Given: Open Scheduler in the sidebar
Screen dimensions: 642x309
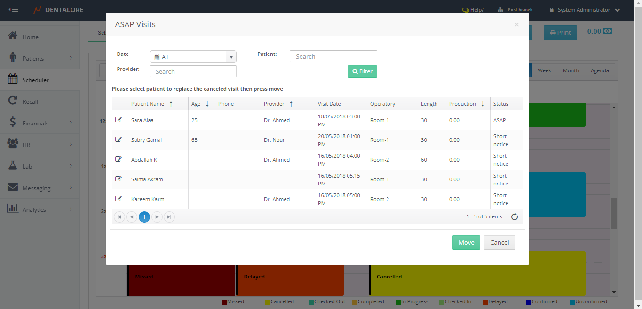Looking at the screenshot, I should coord(35,80).
